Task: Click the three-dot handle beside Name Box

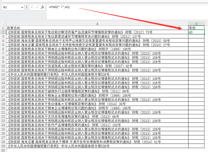Action: click(27, 7)
